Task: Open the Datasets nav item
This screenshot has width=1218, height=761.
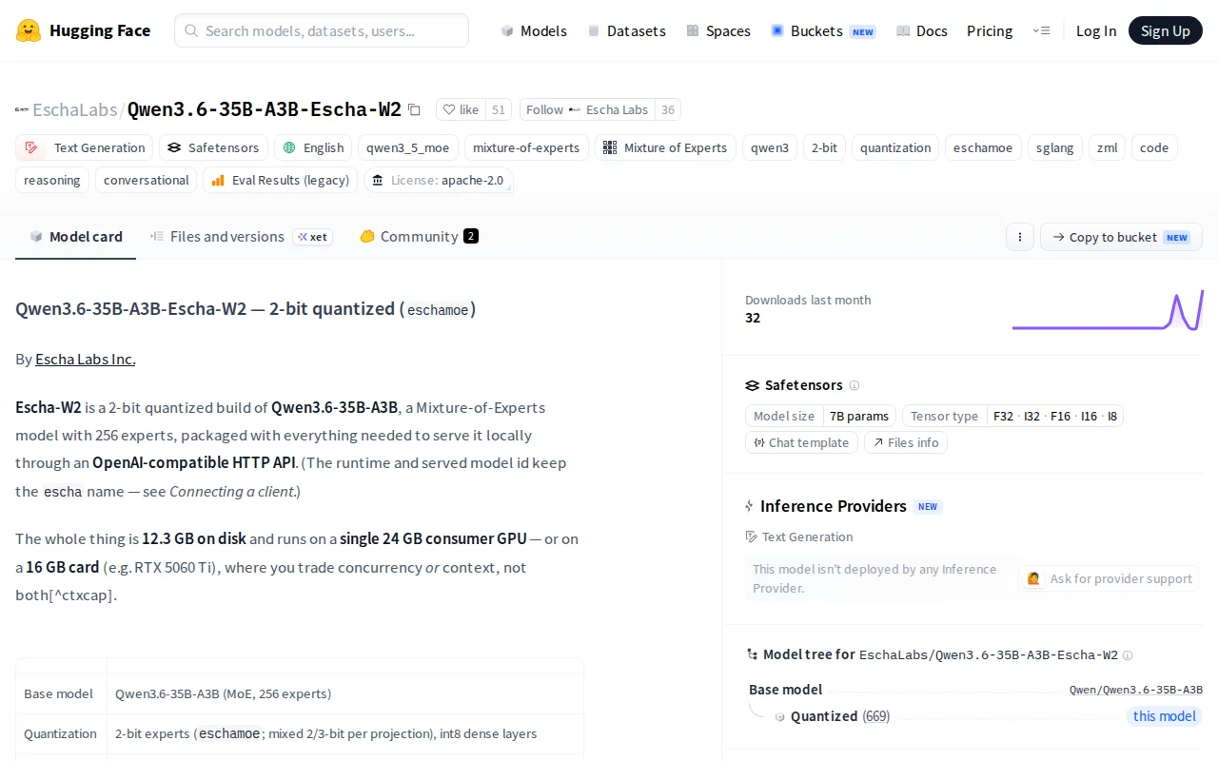Action: click(626, 30)
